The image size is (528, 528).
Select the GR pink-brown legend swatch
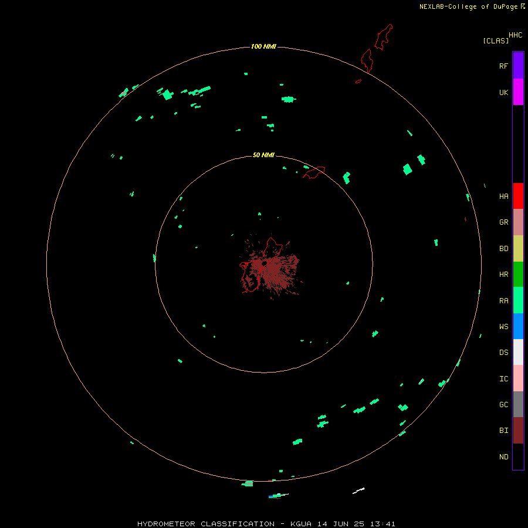point(518,222)
